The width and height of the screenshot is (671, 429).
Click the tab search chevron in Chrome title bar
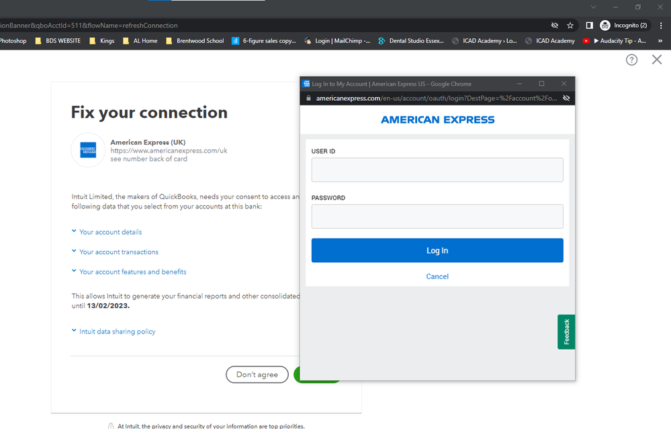593,7
